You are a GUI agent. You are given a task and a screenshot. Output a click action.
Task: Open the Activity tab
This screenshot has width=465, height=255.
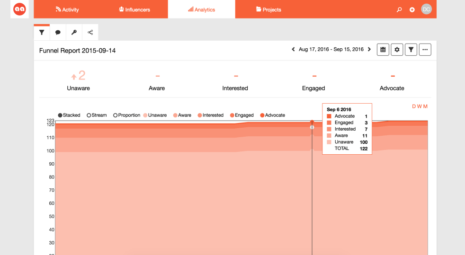point(67,9)
